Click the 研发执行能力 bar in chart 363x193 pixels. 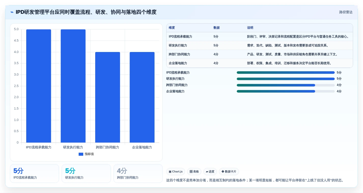tap(73, 86)
